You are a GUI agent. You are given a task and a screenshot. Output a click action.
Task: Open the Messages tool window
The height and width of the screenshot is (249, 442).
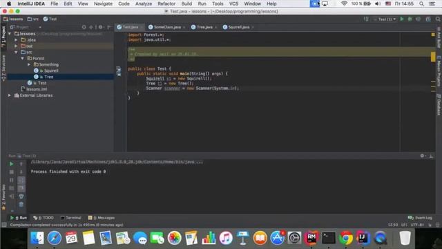(x=102, y=218)
